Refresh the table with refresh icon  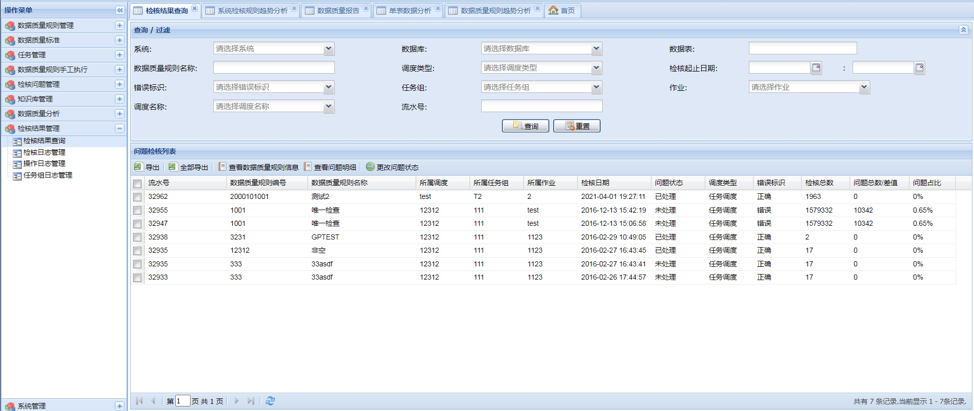(270, 401)
